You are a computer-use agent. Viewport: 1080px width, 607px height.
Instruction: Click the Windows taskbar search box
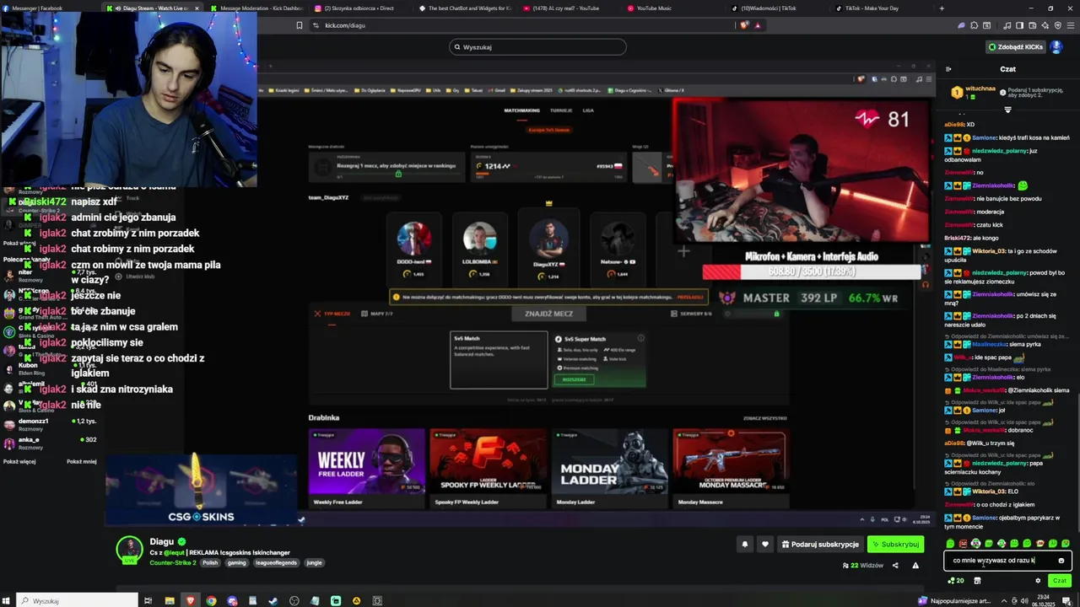pyautogui.click(x=78, y=600)
